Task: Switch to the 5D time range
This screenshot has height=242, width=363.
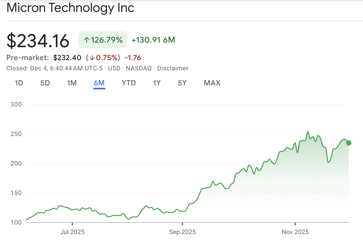Action: point(45,83)
